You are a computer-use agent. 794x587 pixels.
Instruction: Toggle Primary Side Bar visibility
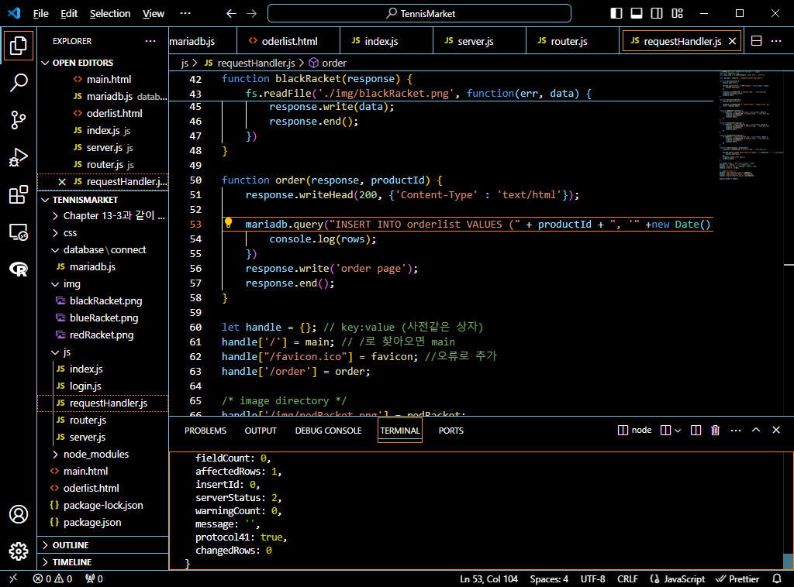pyautogui.click(x=616, y=14)
